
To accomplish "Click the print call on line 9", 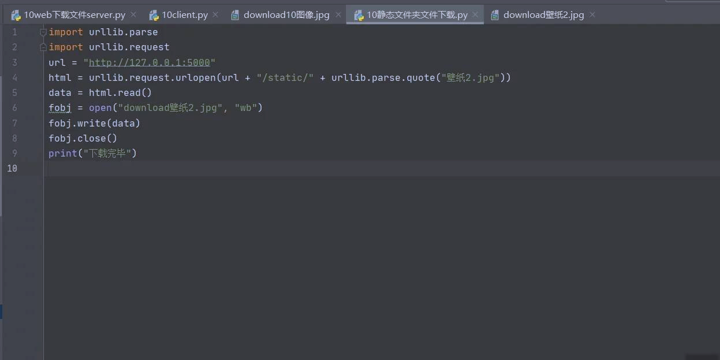I will click(x=63, y=153).
